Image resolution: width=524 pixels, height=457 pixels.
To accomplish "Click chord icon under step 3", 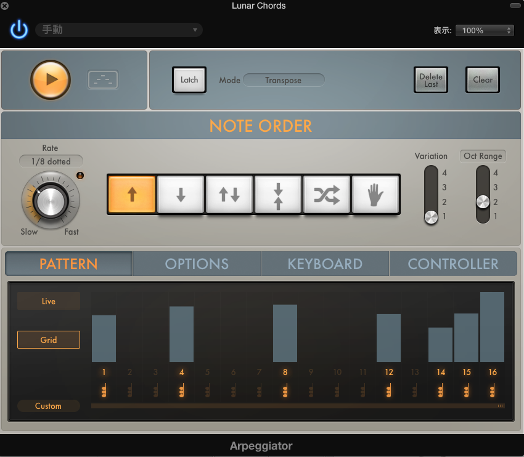I will (x=156, y=390).
